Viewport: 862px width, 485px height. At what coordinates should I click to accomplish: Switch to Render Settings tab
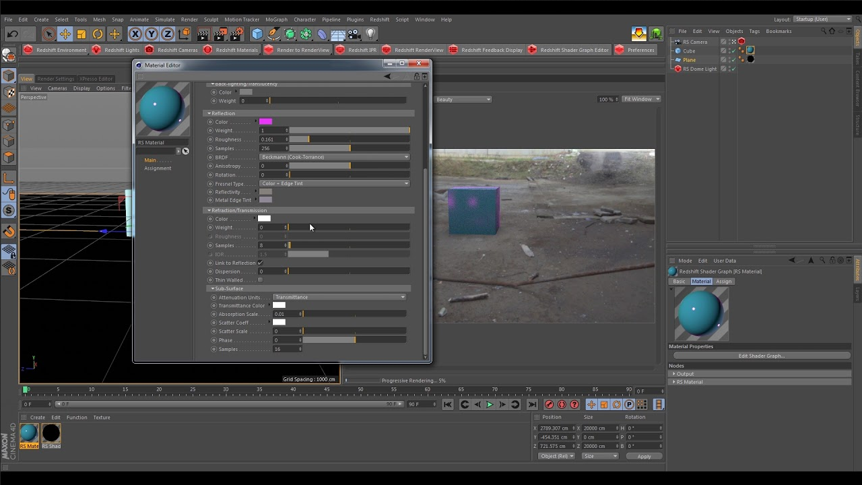click(x=56, y=79)
